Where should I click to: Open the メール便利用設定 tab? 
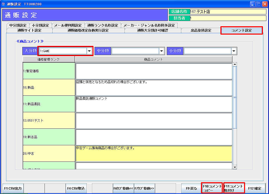(x=68, y=25)
